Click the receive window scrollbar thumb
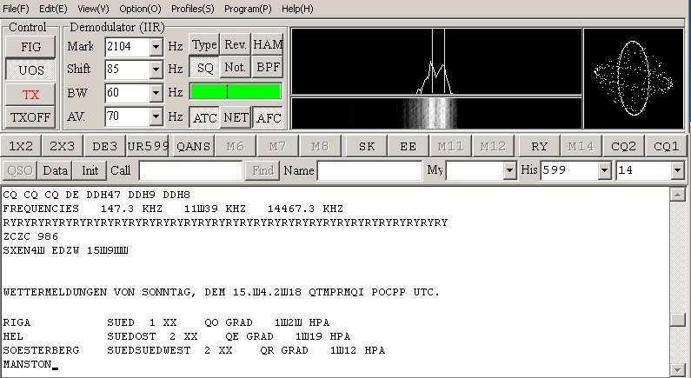 [x=678, y=320]
